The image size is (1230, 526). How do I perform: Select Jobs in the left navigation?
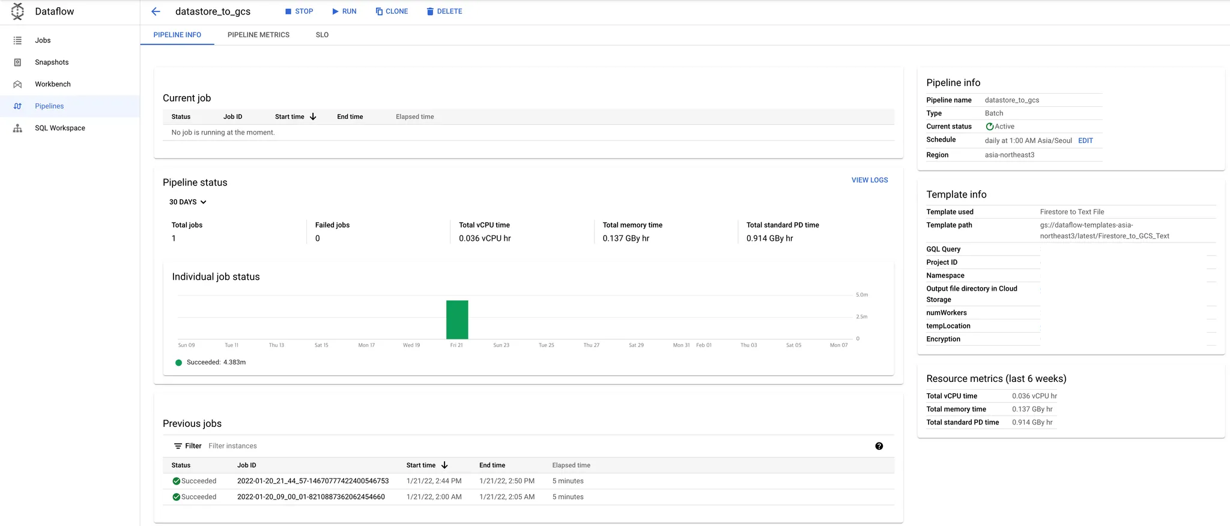43,40
